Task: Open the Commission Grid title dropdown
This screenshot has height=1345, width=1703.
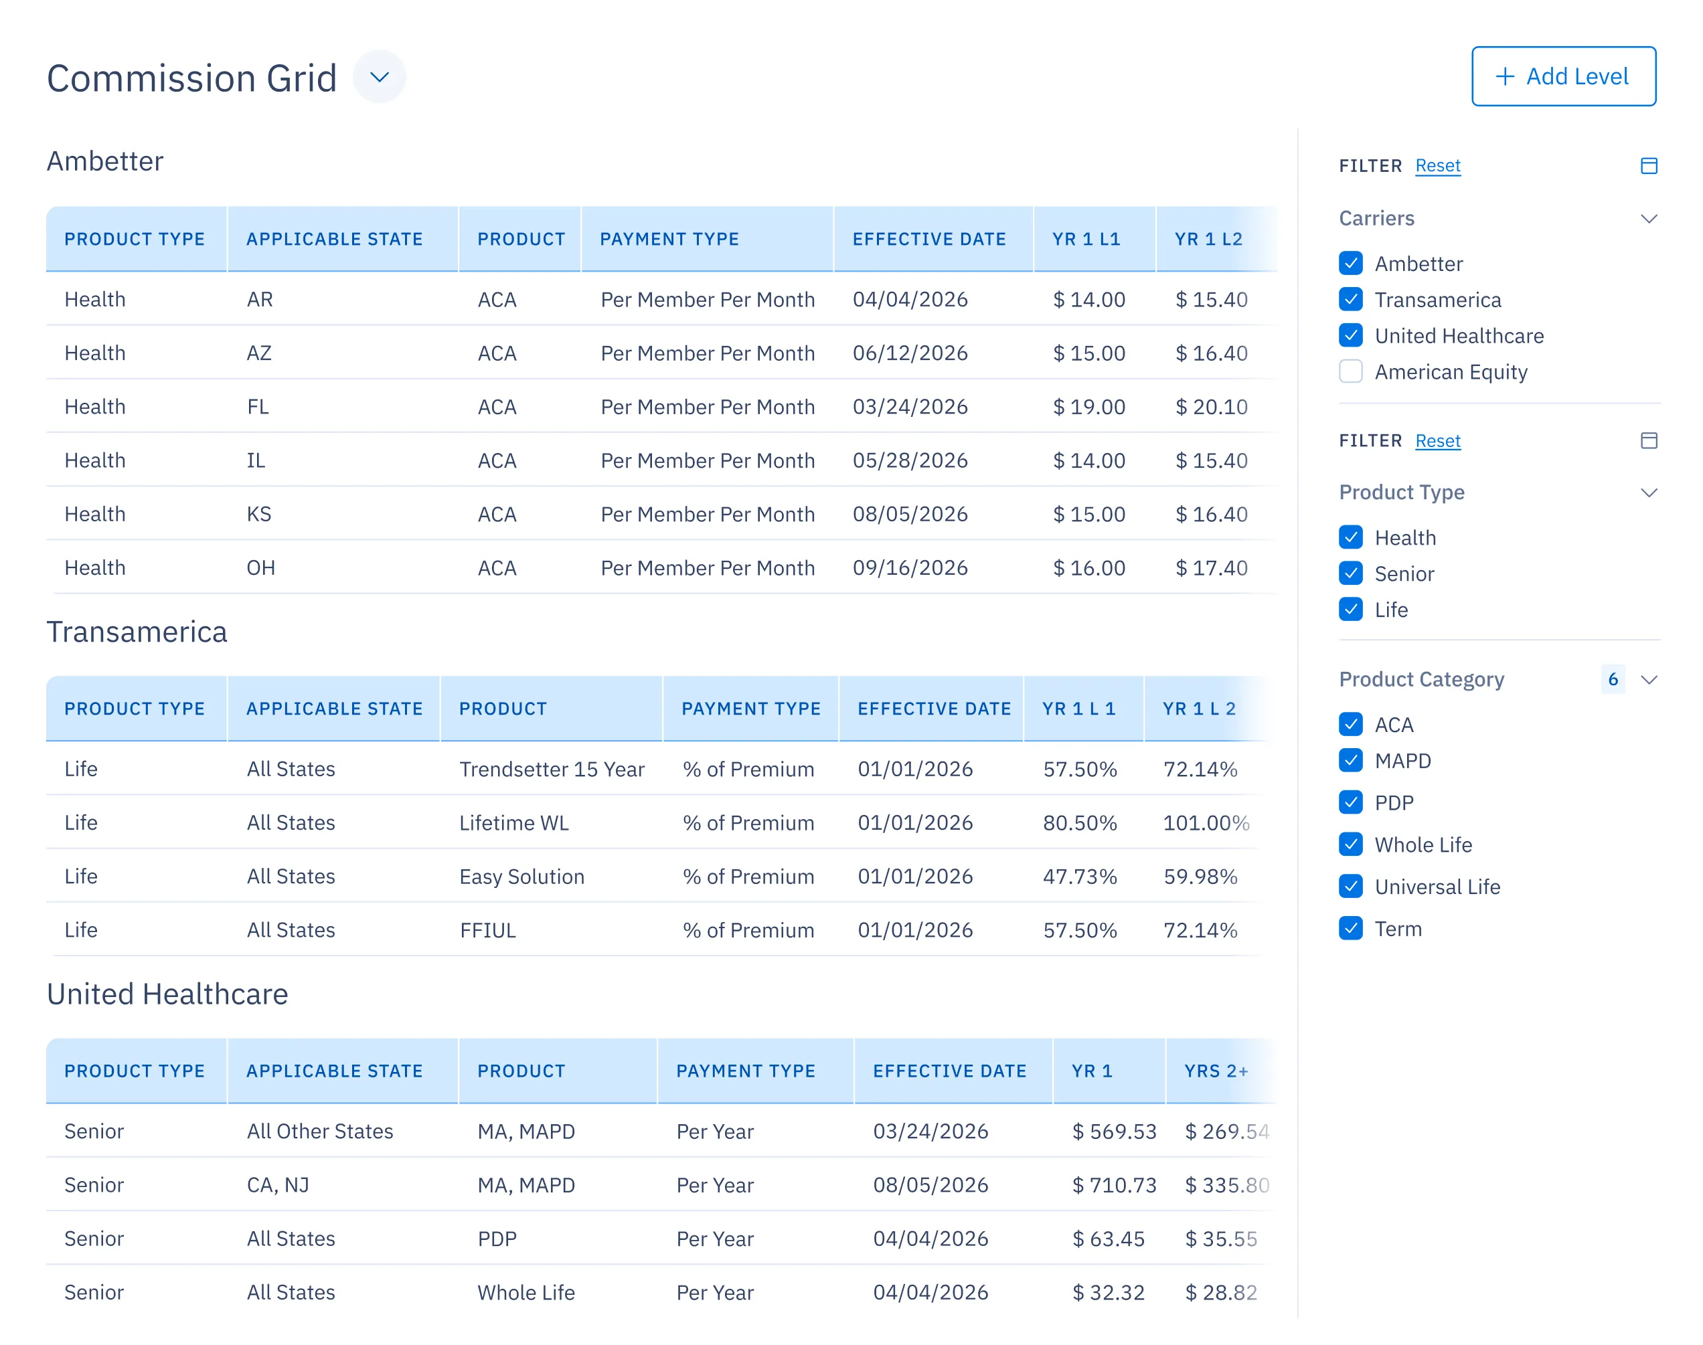Action: (x=380, y=76)
